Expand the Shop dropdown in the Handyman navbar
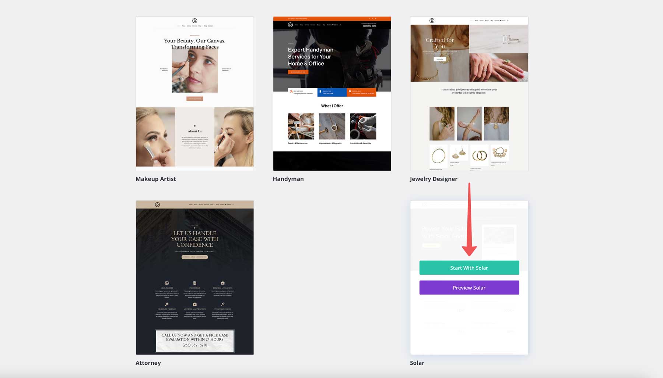 point(319,25)
